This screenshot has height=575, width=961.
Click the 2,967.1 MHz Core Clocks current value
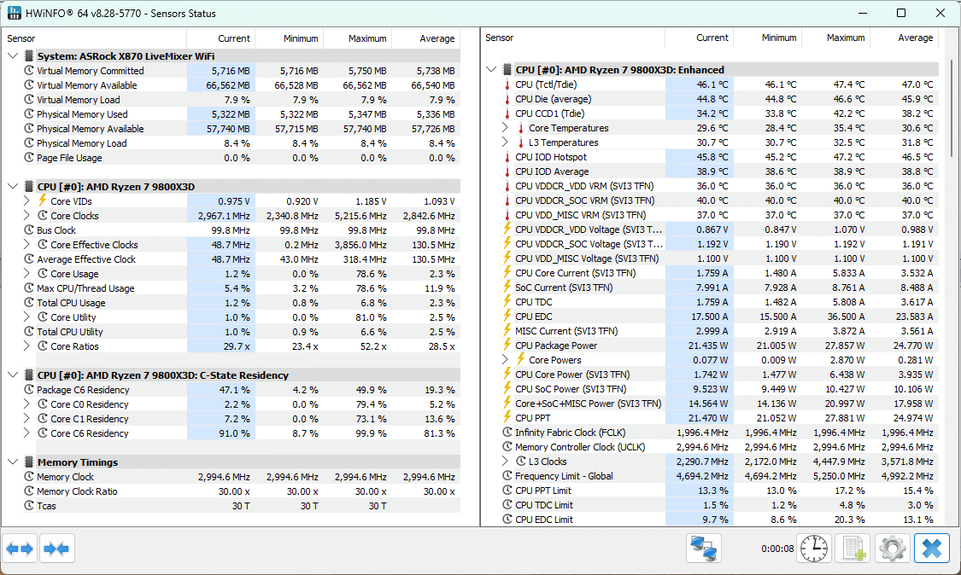224,216
